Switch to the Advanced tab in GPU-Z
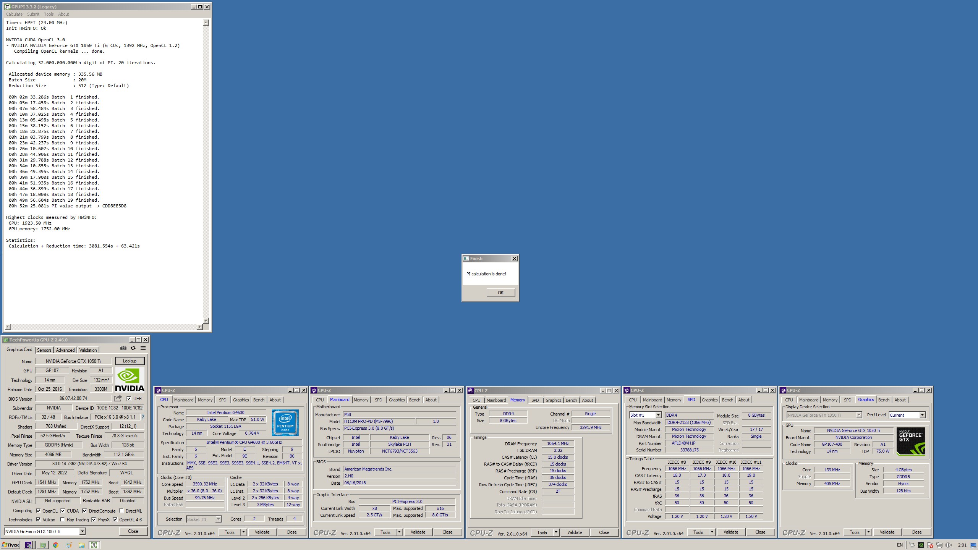 click(x=65, y=350)
